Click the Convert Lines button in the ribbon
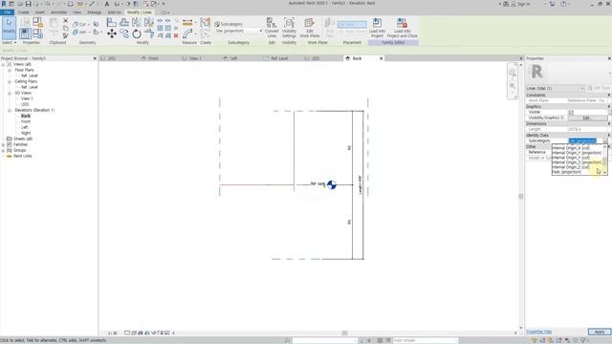The width and height of the screenshot is (612, 344). [x=272, y=28]
